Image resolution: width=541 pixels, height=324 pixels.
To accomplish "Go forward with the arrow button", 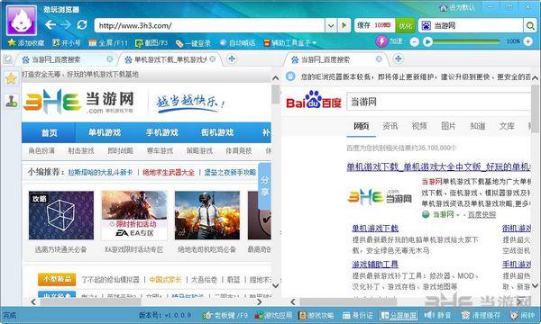I will [x=66, y=25].
